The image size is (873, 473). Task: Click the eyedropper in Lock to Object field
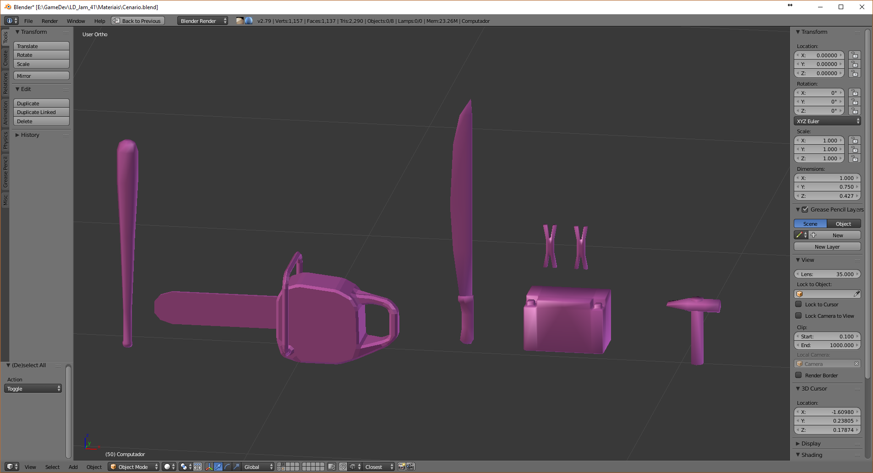[x=857, y=294]
